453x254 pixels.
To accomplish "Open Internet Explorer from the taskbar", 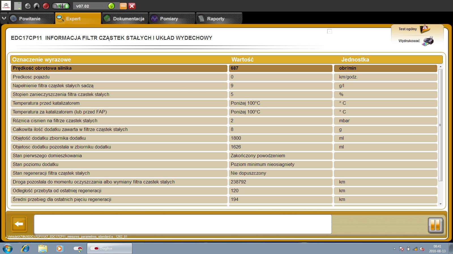I will tap(25, 248).
